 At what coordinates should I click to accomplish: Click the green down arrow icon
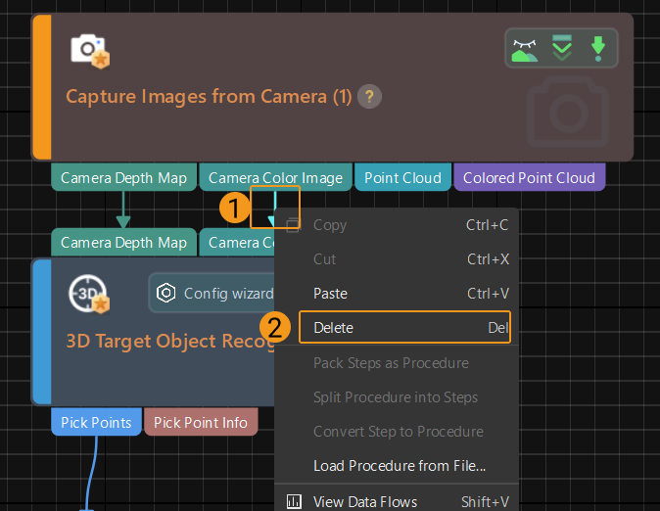point(596,48)
